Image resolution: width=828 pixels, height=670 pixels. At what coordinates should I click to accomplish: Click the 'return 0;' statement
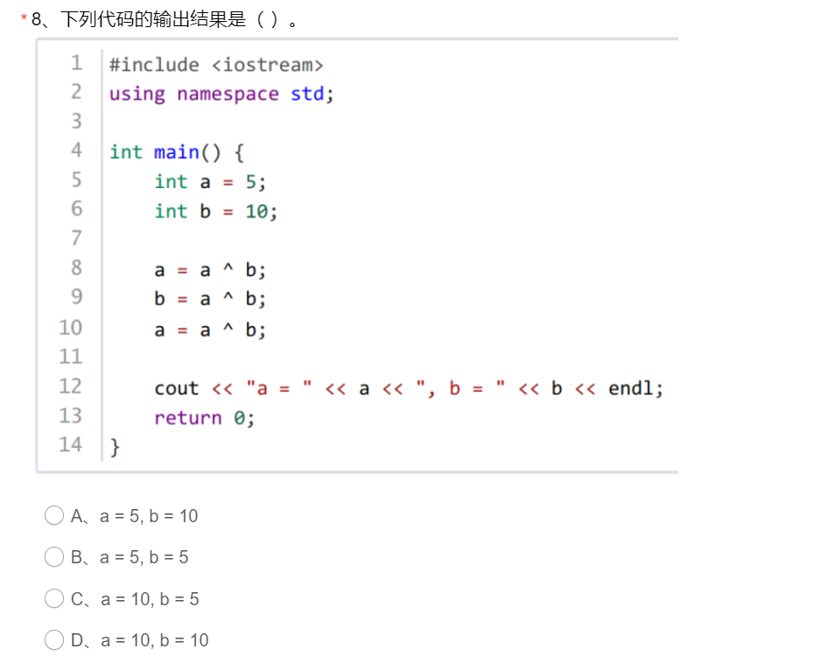click(204, 418)
